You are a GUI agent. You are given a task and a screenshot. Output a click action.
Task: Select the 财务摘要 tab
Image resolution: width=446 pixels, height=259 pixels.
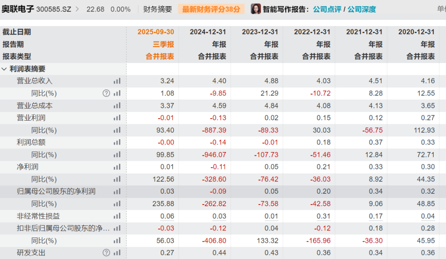pyautogui.click(x=158, y=10)
